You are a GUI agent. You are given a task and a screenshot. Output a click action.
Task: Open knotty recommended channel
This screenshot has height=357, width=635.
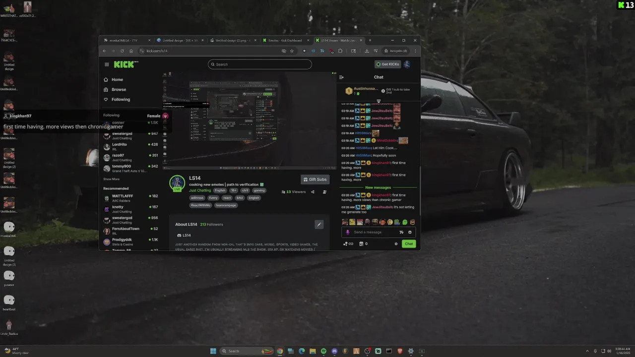click(130, 209)
